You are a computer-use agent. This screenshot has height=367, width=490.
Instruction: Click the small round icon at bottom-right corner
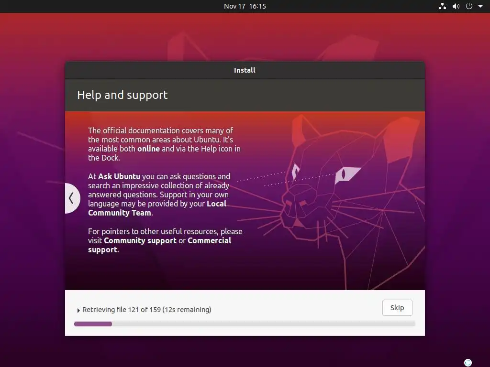[468, 362]
